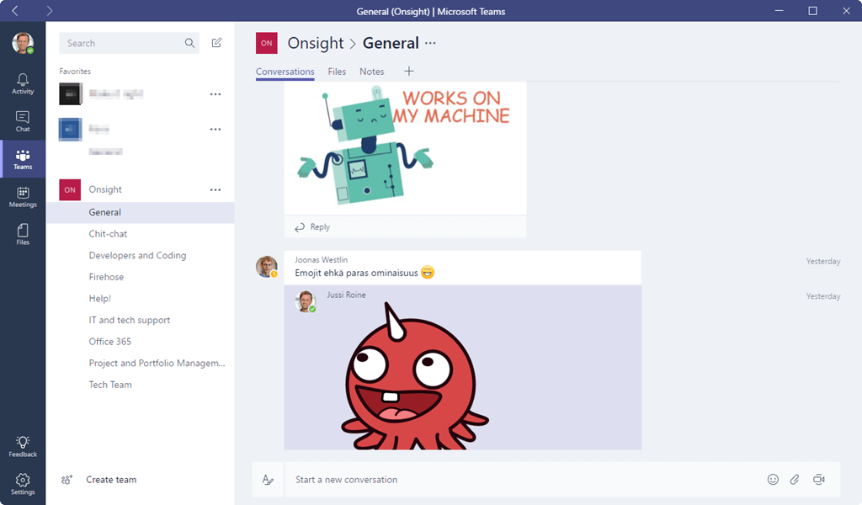Viewport: 862px width, 505px height.
Task: Open the Activity feed
Action: point(23,84)
